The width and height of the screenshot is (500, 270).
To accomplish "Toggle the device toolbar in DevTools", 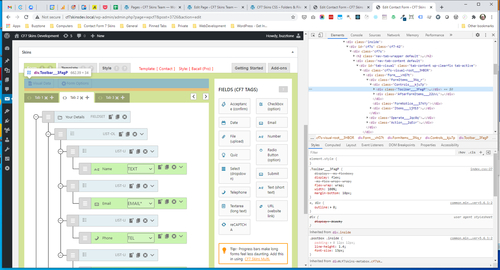I will point(320,35).
